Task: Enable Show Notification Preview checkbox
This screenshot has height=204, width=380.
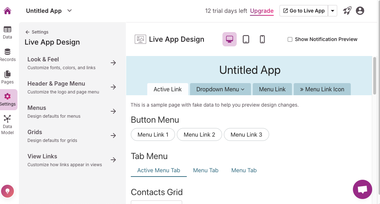Action: (x=290, y=39)
